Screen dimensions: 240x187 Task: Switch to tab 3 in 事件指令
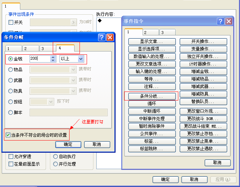168,33
